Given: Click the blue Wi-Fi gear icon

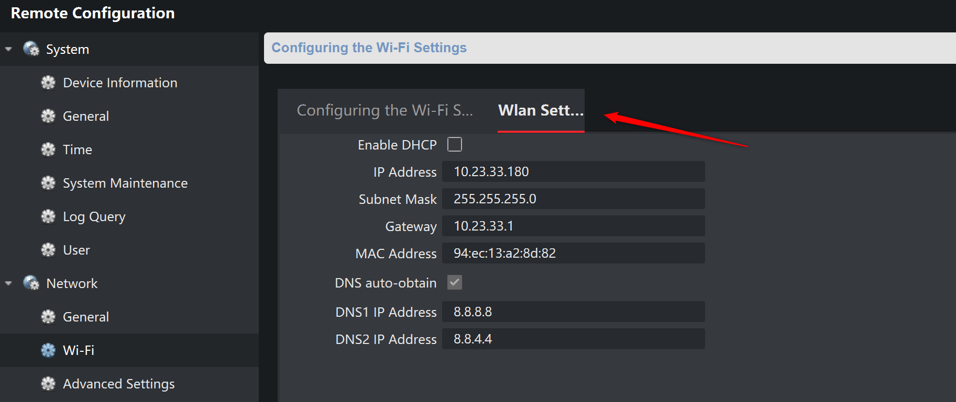Looking at the screenshot, I should click(48, 350).
